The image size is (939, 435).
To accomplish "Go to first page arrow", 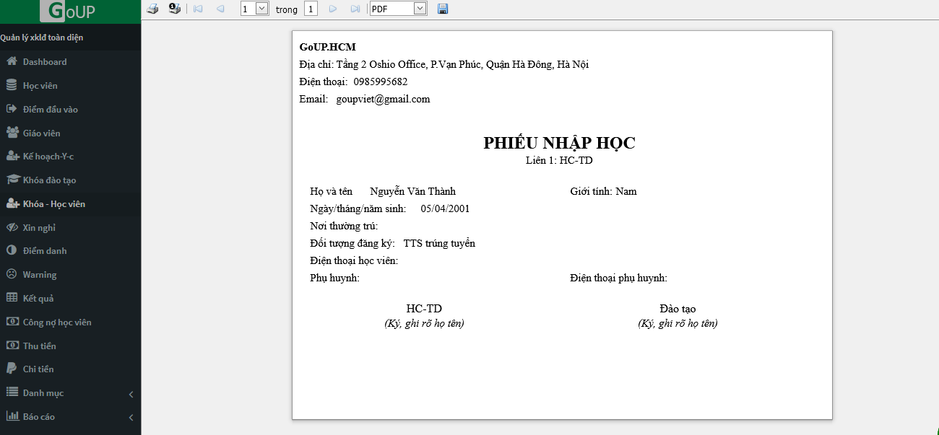I will click(x=198, y=9).
